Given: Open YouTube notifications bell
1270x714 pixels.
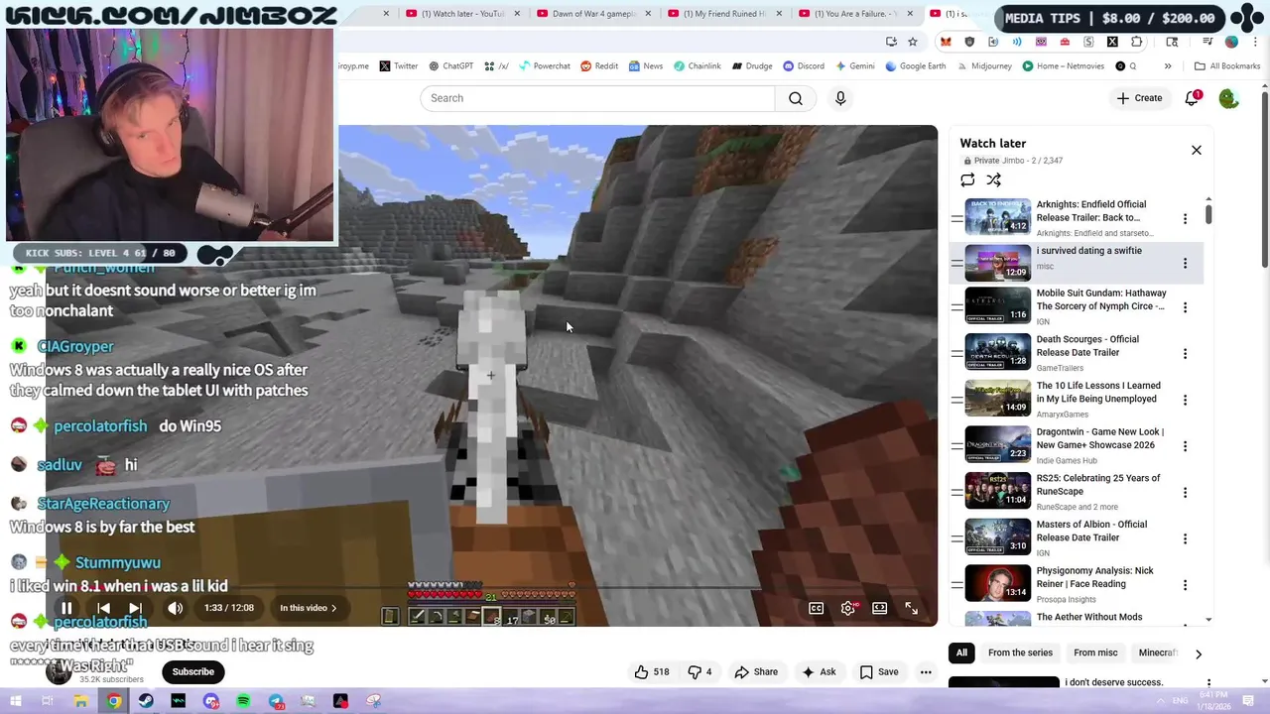Looking at the screenshot, I should pyautogui.click(x=1193, y=98).
